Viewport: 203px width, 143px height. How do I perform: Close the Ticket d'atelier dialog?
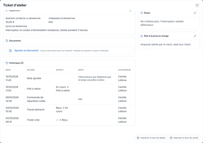[x=197, y=5]
